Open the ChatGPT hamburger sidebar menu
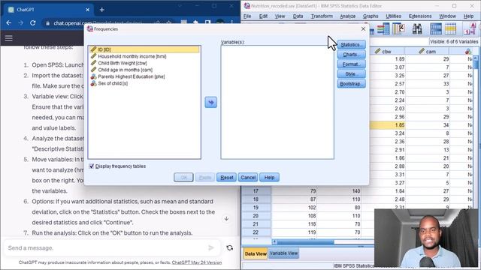Image resolution: width=481 pixels, height=270 pixels. [x=8, y=38]
